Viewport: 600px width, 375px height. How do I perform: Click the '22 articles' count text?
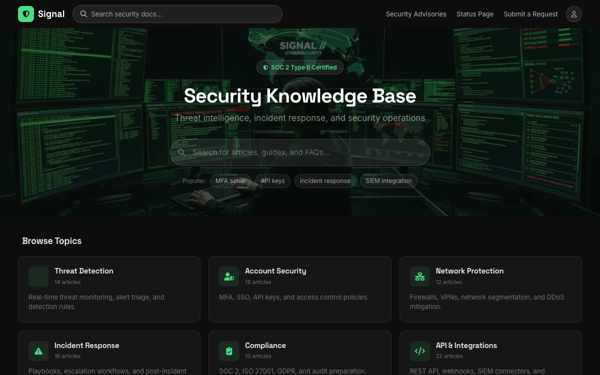(449, 356)
